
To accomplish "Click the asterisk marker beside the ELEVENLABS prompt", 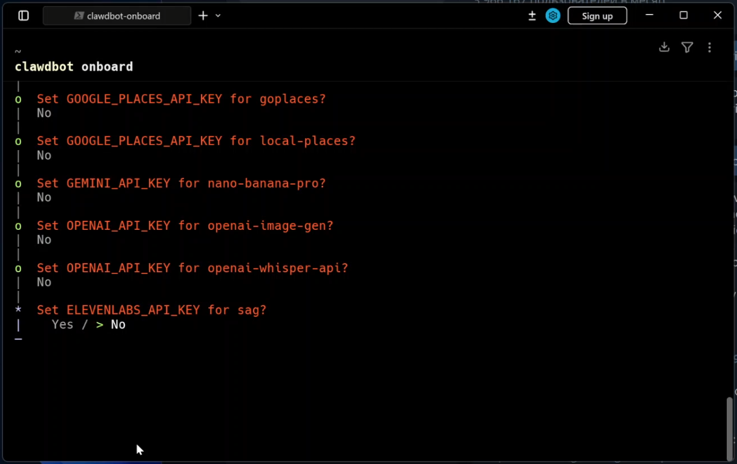I will (18, 310).
